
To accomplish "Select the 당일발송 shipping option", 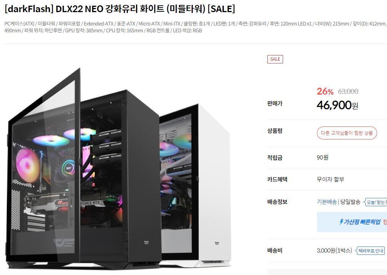I will point(350,202).
